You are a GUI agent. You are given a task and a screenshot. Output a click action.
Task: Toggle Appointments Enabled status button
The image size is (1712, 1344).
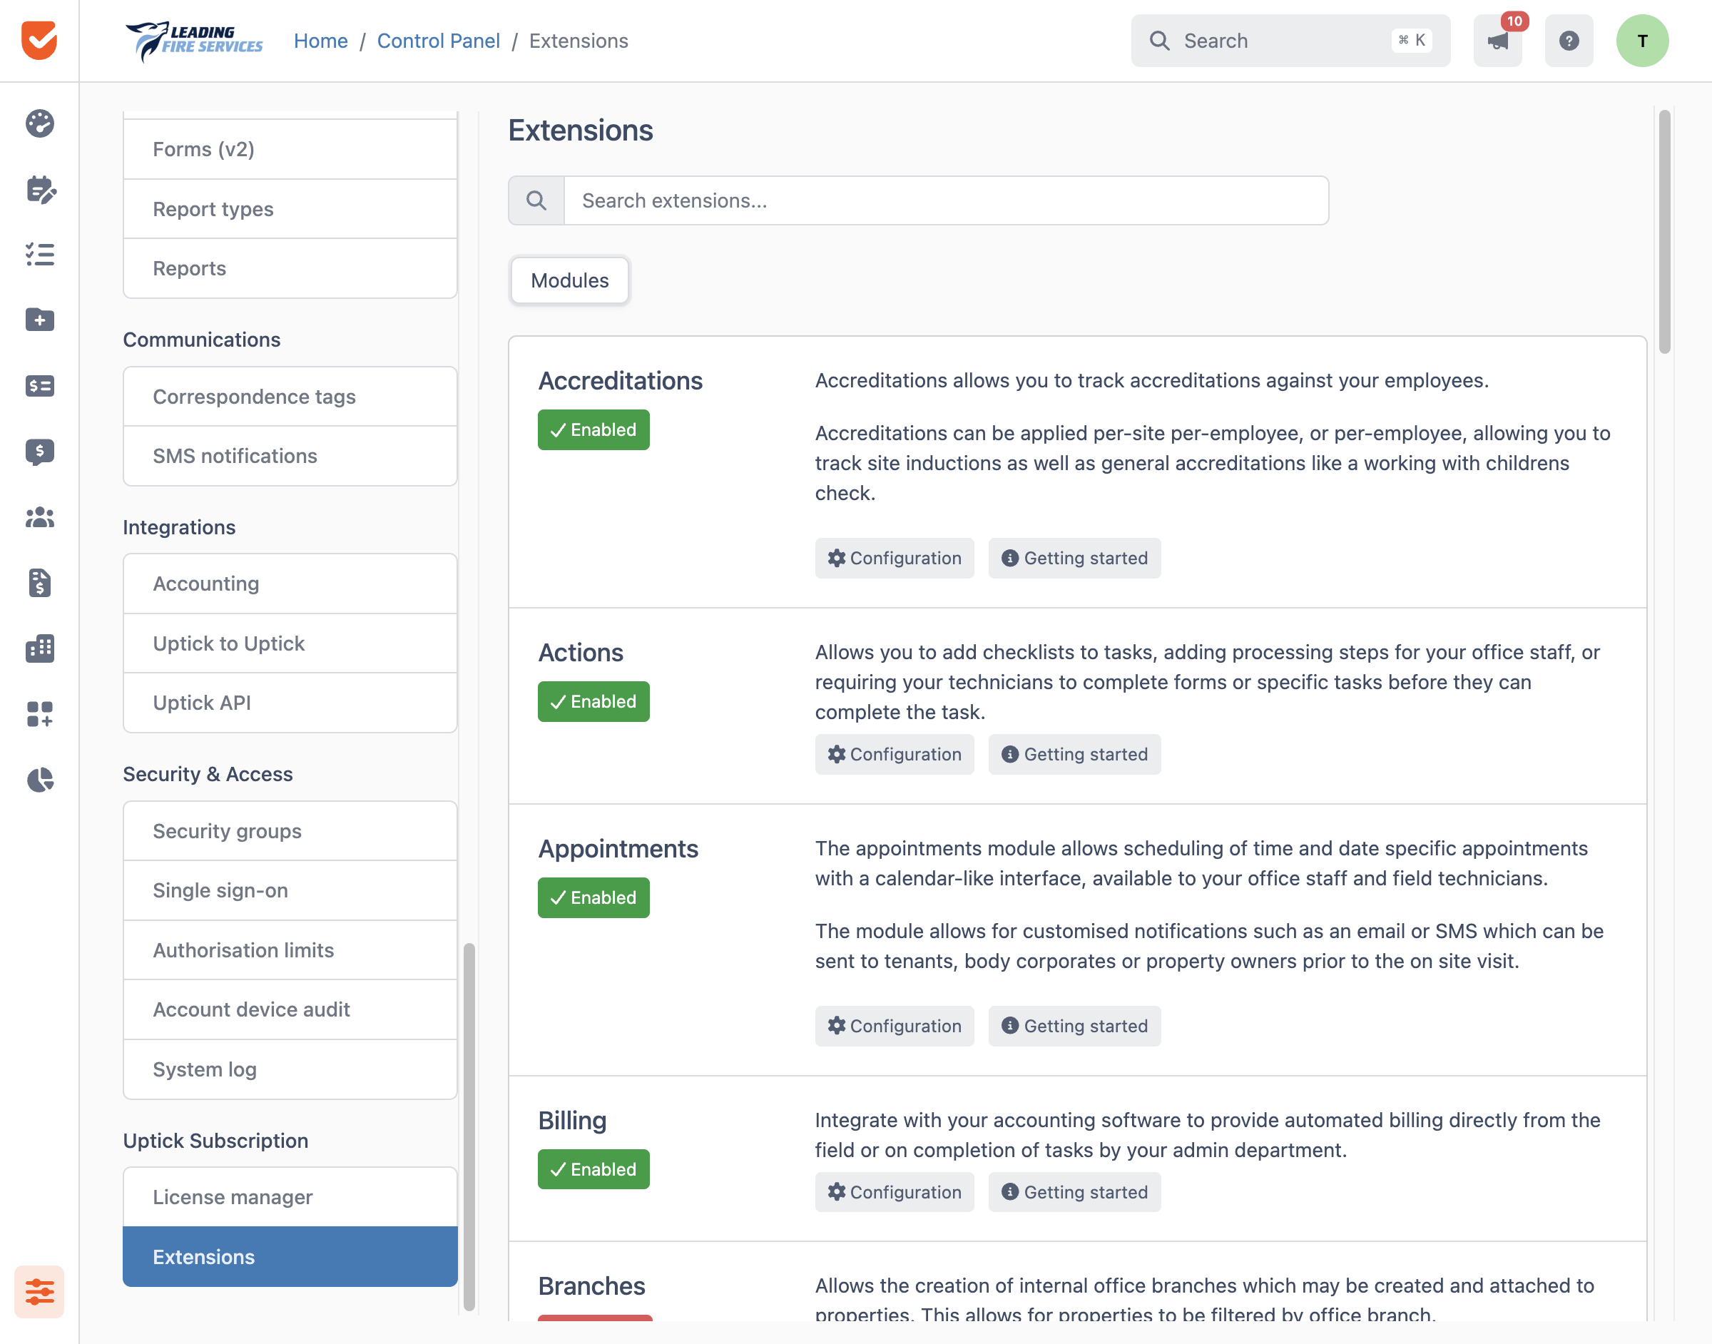click(x=593, y=898)
